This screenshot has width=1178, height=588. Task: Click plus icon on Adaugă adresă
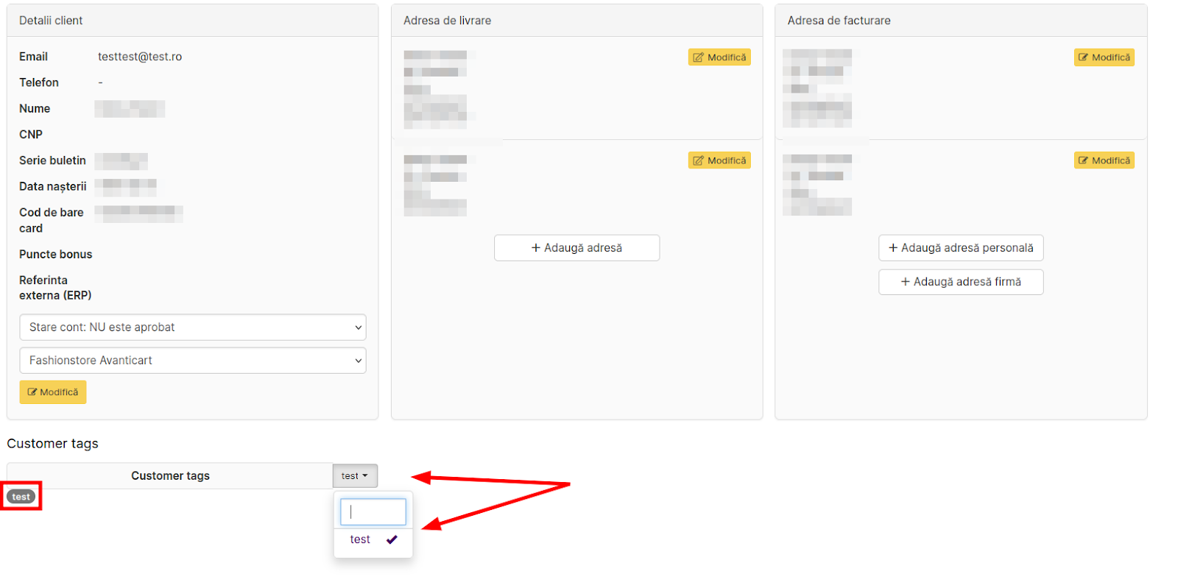(x=536, y=248)
